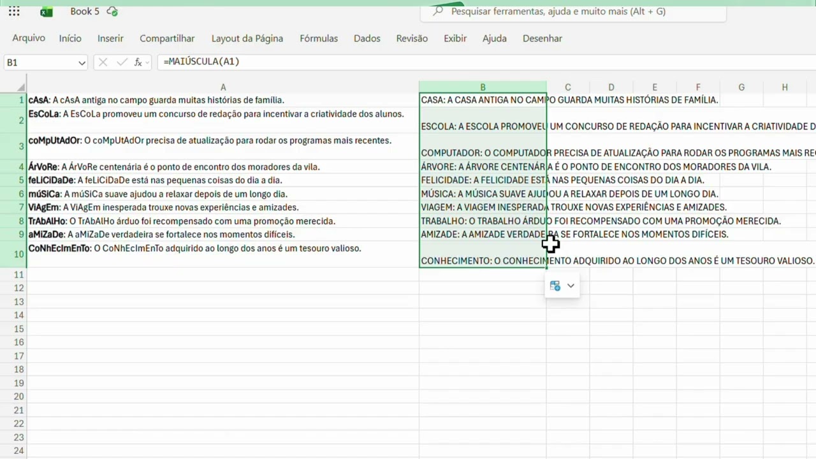Select column E header
The height and width of the screenshot is (459, 816).
(x=655, y=87)
